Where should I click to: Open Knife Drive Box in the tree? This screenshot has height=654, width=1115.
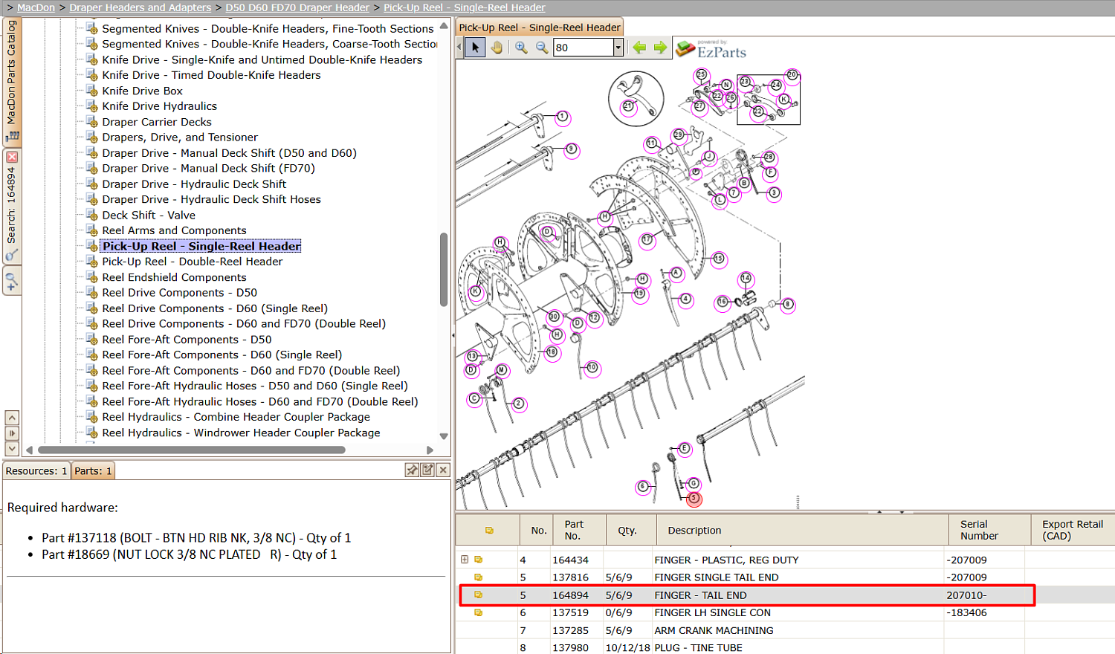[142, 91]
